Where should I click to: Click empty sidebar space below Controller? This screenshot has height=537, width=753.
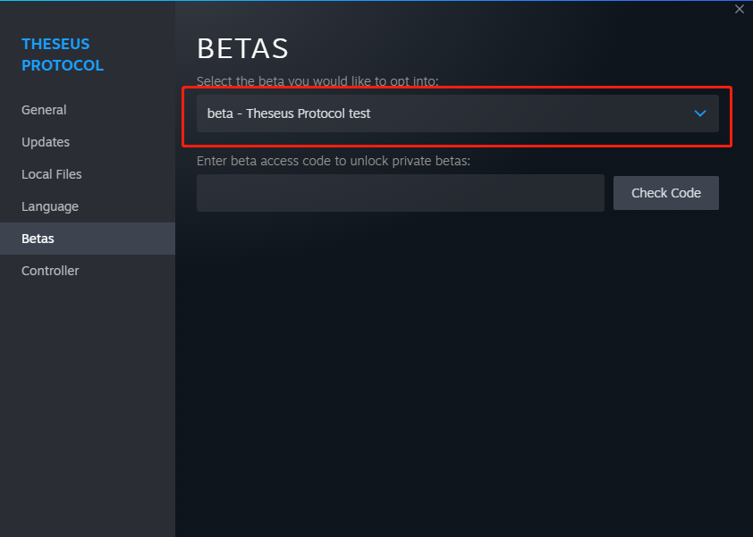point(88,402)
